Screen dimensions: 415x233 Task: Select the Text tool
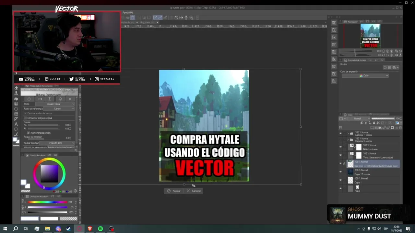(x=16, y=124)
